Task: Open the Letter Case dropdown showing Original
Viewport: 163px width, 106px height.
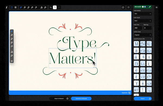Action: coord(143,35)
